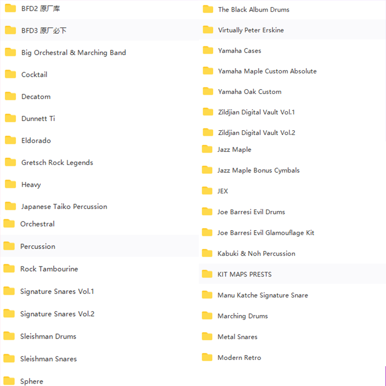Select the Gretsch Rock Legends folder name
The image size is (386, 386).
click(x=57, y=163)
